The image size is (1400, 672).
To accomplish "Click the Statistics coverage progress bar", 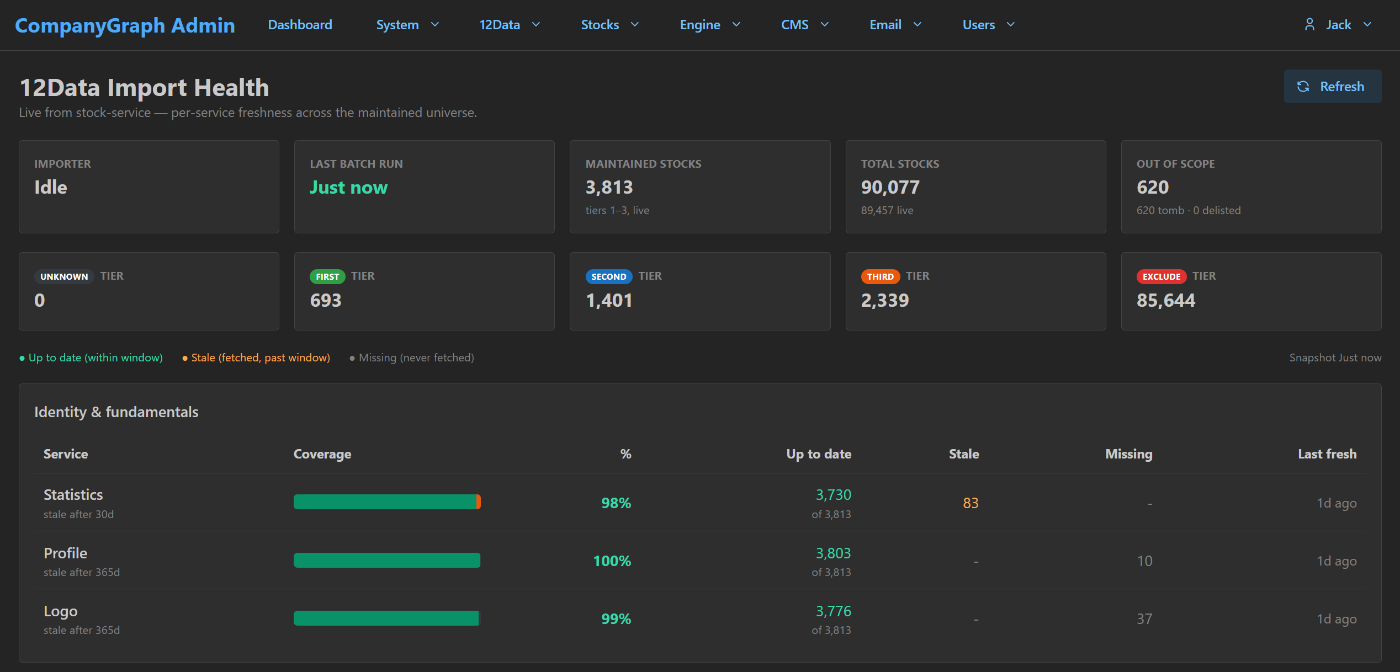I will click(x=387, y=502).
